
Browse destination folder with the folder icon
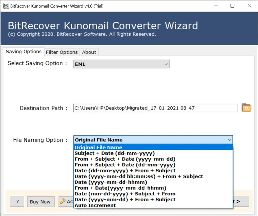click(x=246, y=108)
